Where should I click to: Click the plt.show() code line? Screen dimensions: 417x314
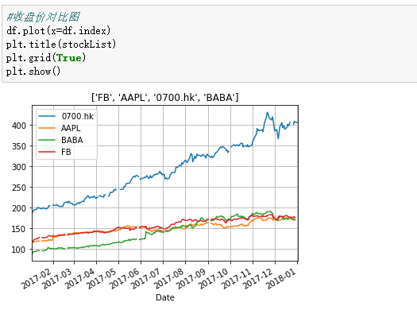(x=33, y=72)
